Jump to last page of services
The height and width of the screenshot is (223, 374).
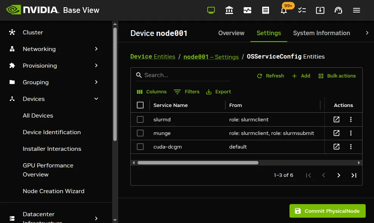[x=354, y=175]
